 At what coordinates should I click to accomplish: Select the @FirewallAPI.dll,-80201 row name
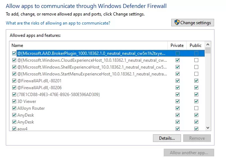tap(39, 81)
